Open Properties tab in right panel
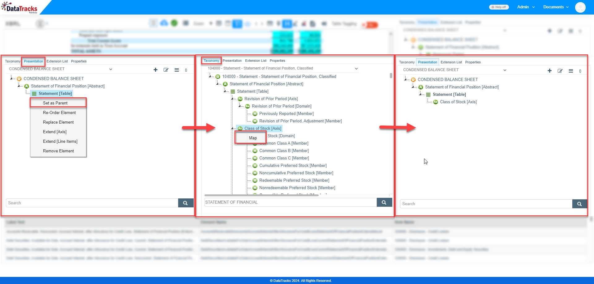This screenshot has width=594, height=284. (x=473, y=62)
